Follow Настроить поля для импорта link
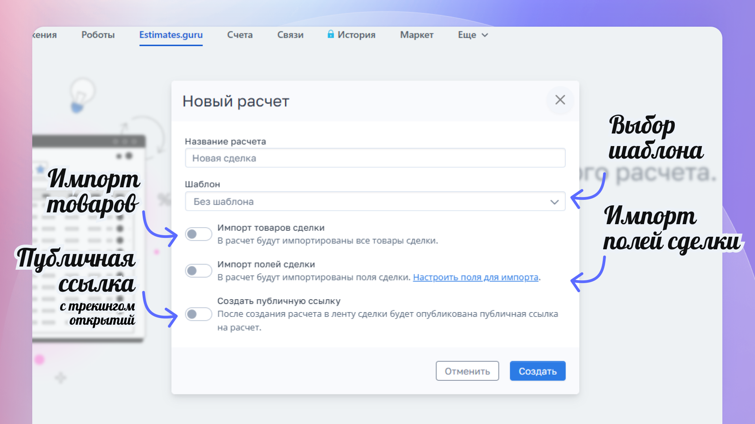This screenshot has height=424, width=755. (475, 277)
